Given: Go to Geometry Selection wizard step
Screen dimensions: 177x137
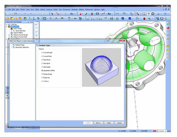Looking at the screenshot, I should 22,47.
